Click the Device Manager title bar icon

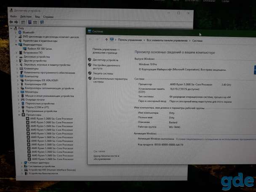tap(11, 10)
